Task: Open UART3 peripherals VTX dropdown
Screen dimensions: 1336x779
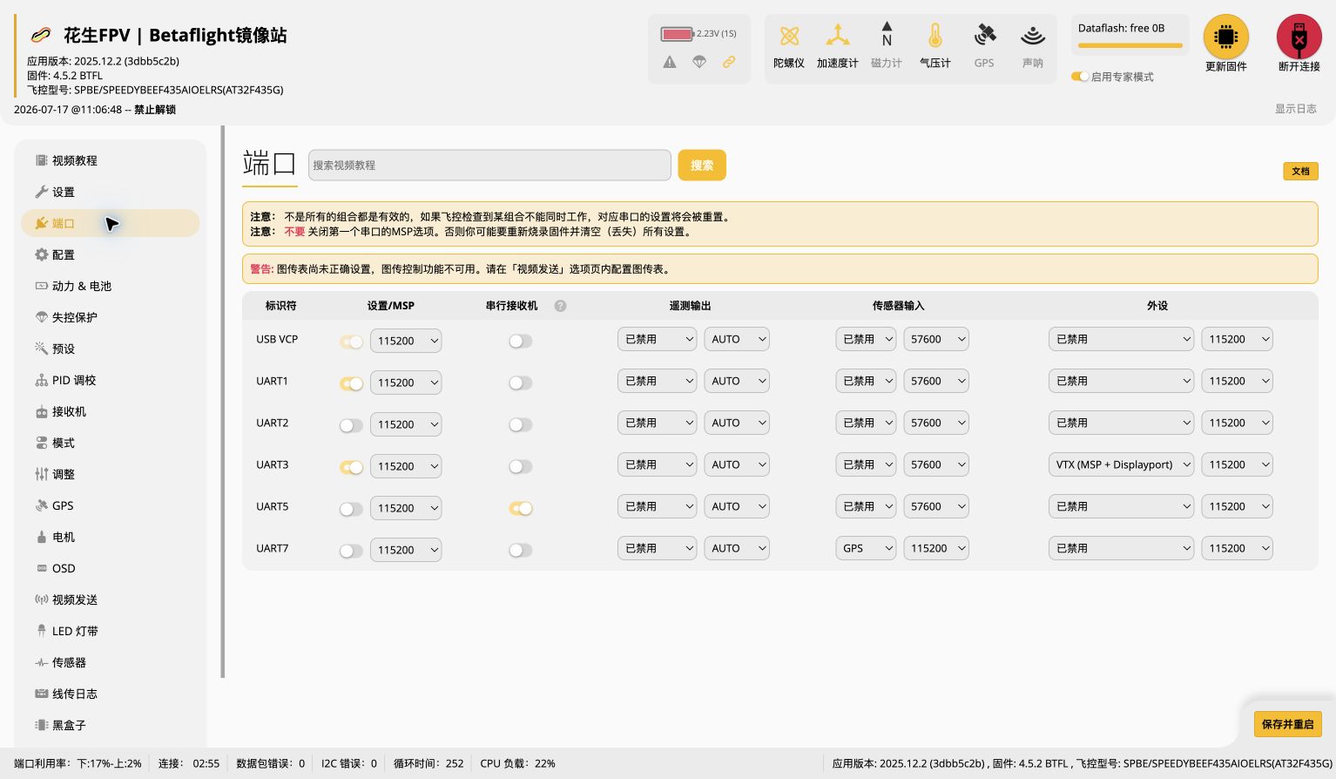Action: 1120,464
